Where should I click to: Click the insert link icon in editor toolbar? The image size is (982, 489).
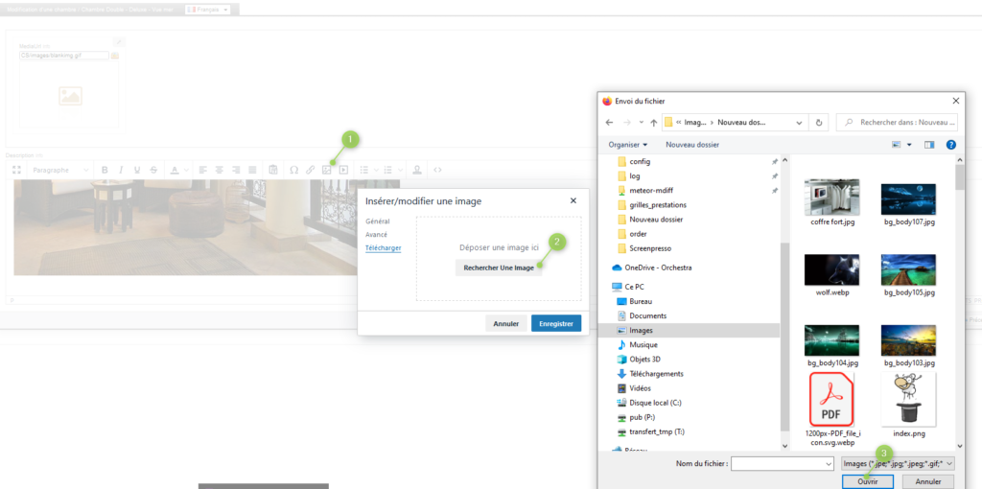pyautogui.click(x=310, y=170)
